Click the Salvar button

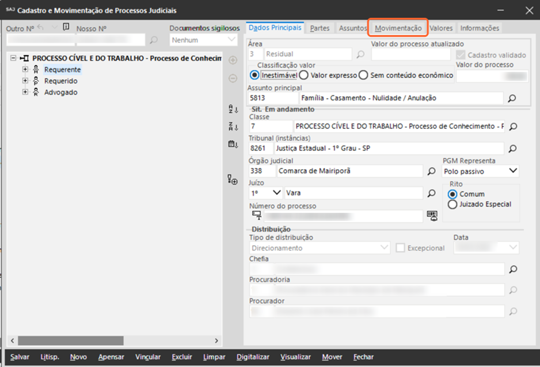20,357
